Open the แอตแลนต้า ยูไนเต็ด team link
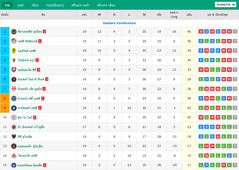Viewport: 239px width, 170px height. [x=30, y=146]
